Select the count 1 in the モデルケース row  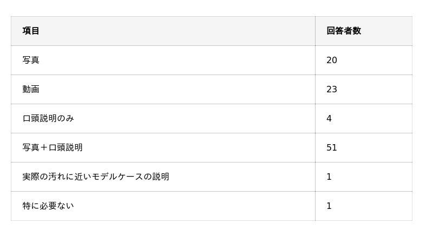point(329,177)
